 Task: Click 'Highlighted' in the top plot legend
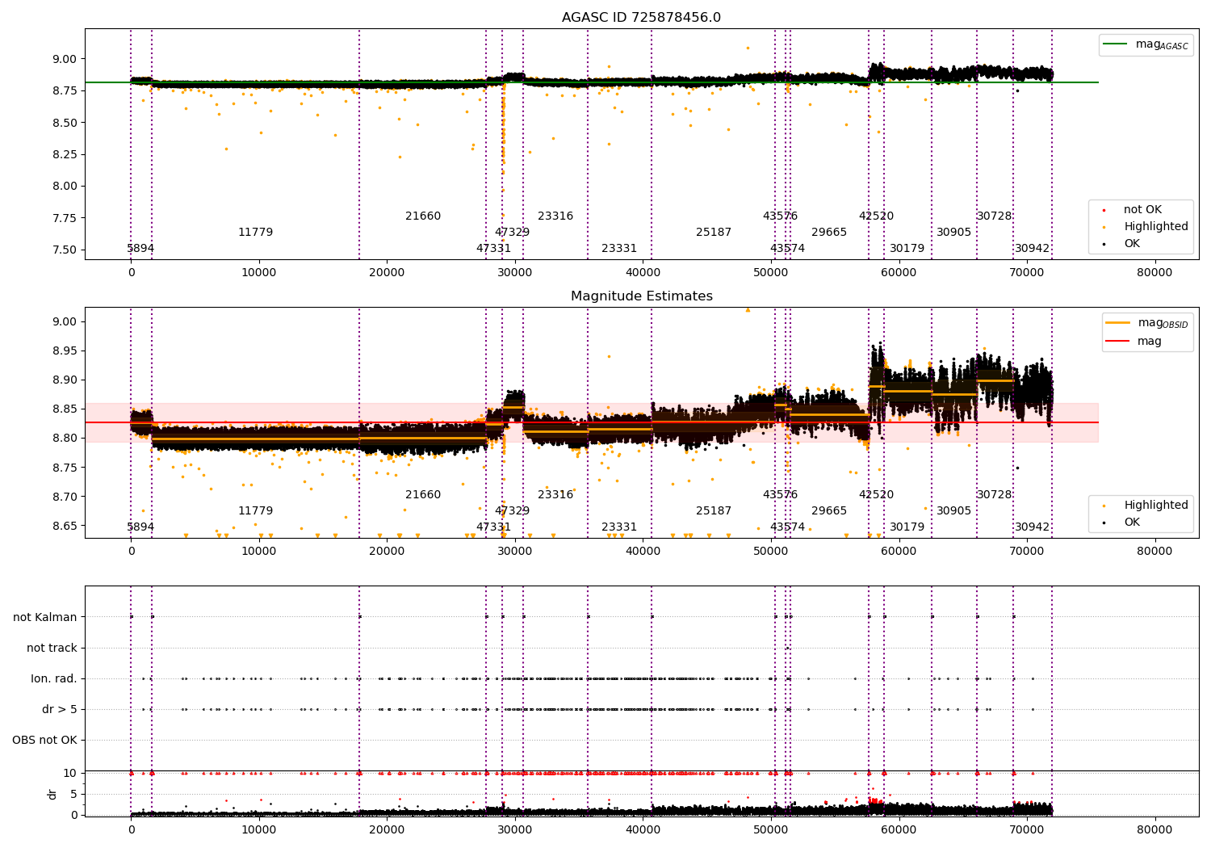(x=1156, y=227)
